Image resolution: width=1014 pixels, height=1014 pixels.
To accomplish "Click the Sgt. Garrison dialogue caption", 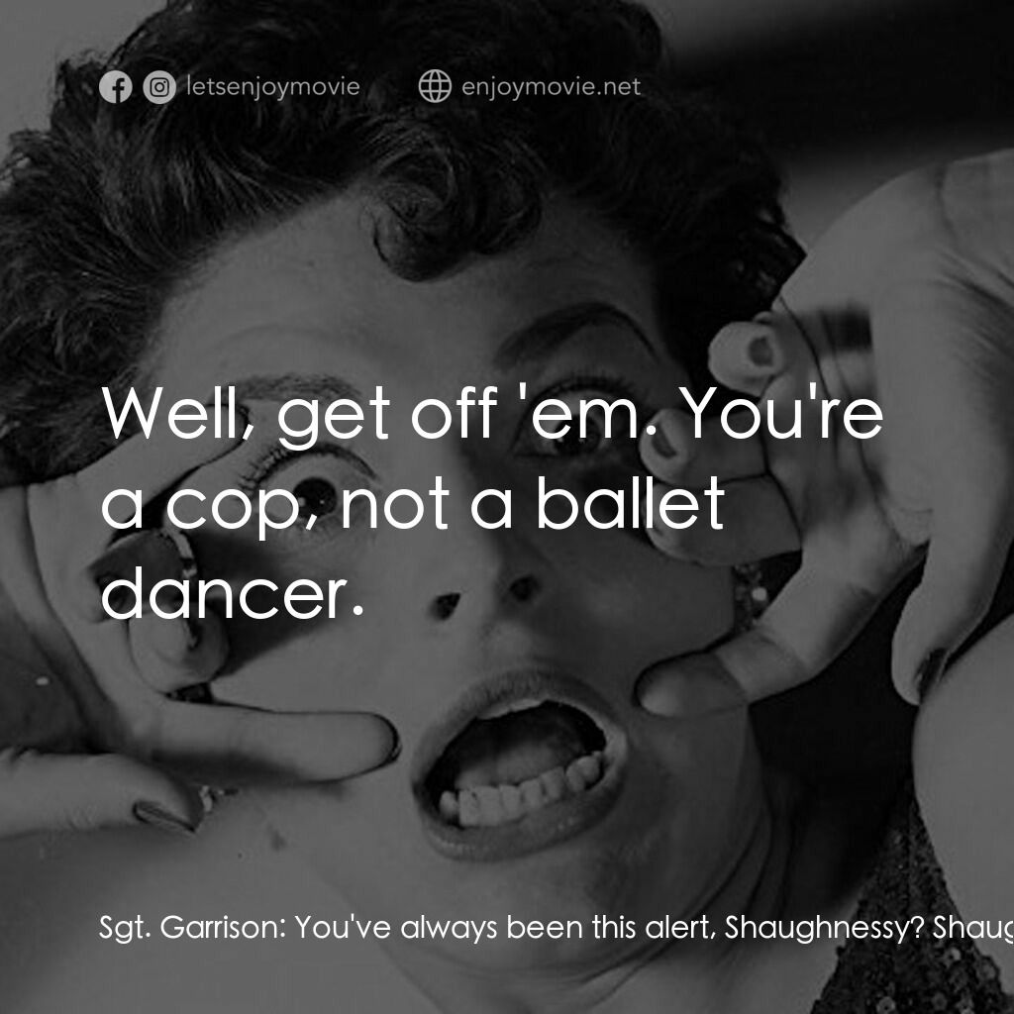I will tap(557, 928).
